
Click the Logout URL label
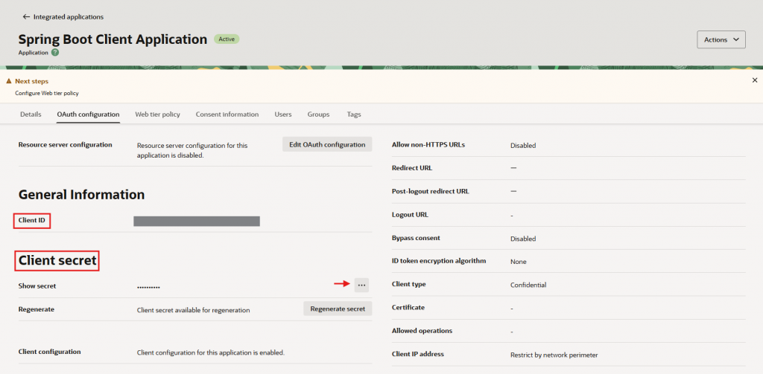(x=410, y=215)
